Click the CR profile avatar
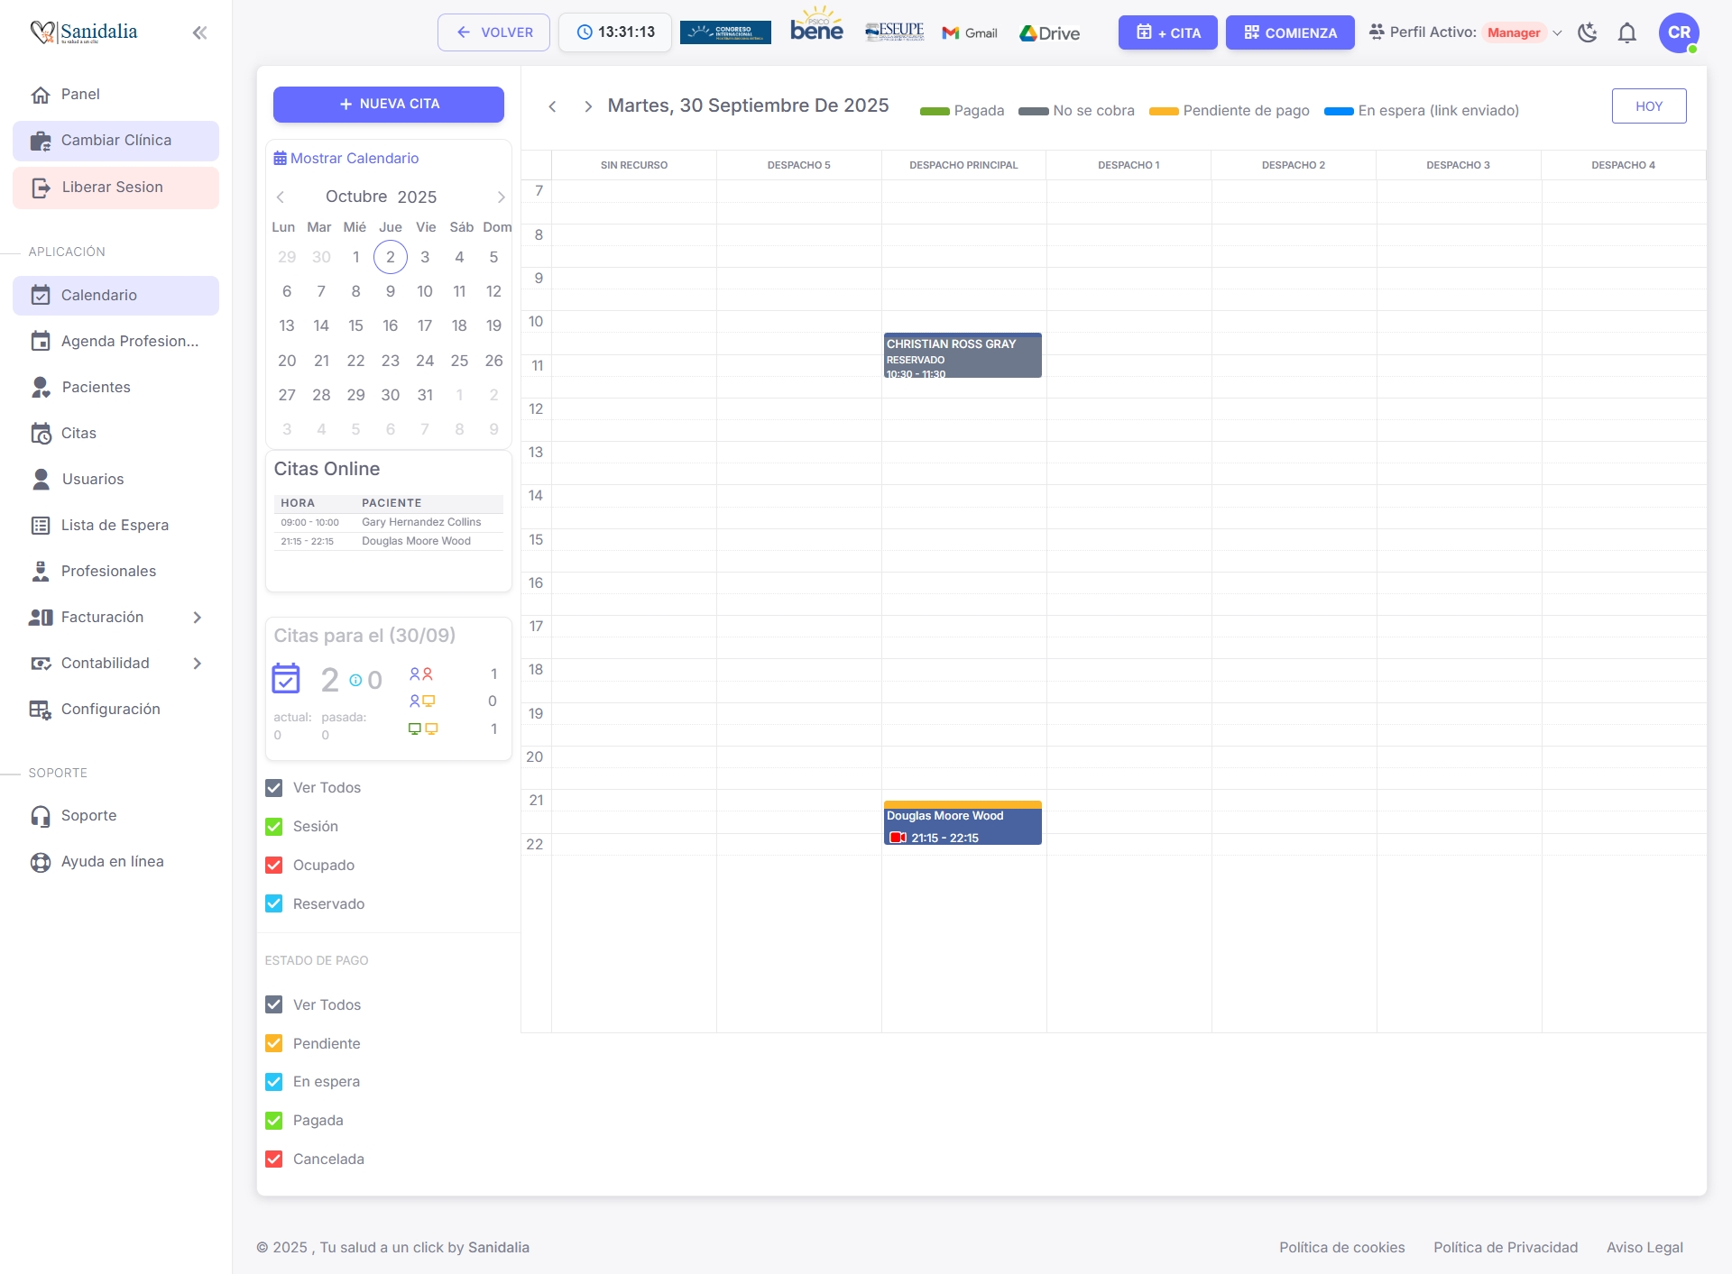 (1680, 32)
